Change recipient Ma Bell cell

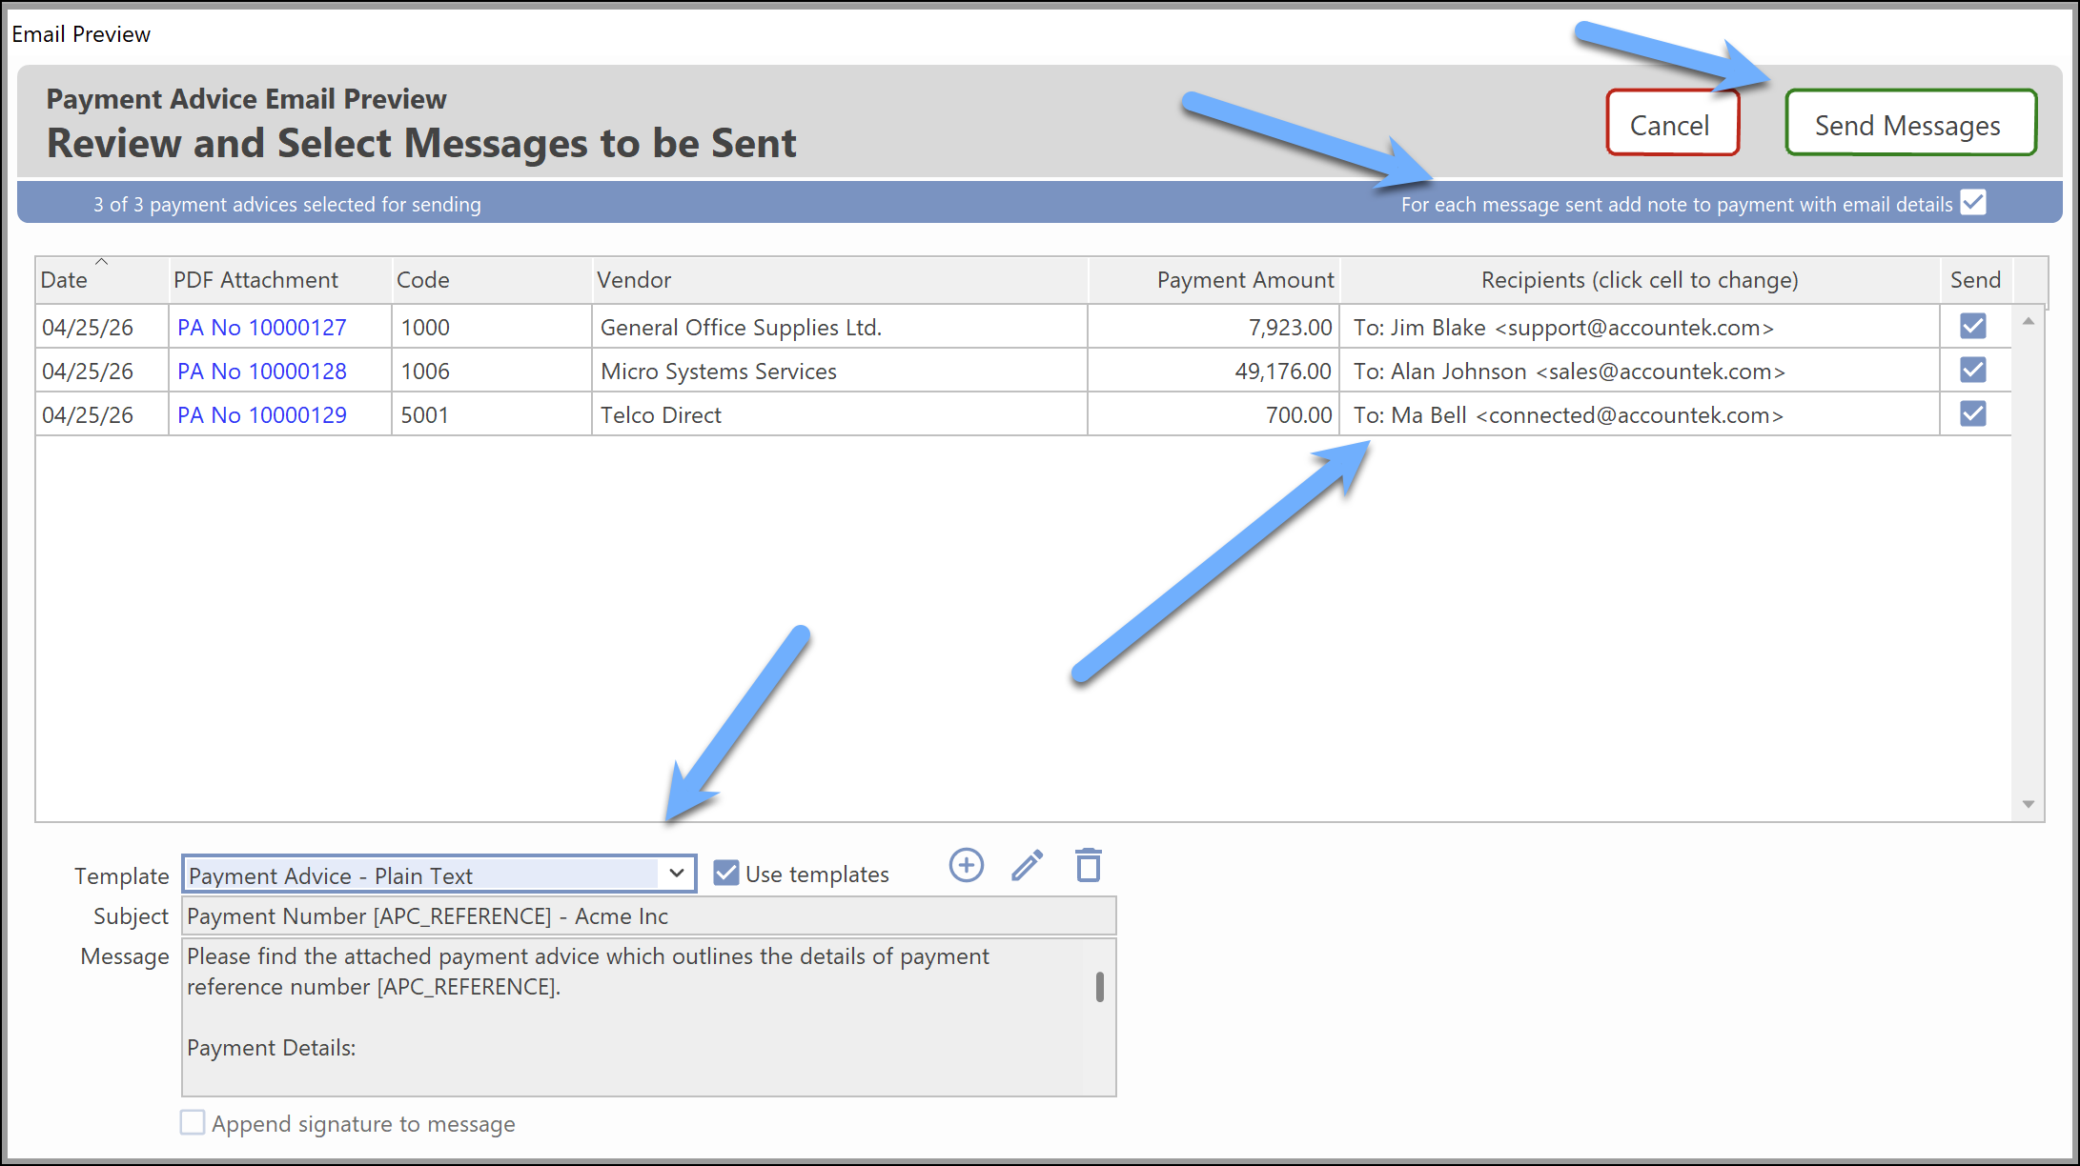pyautogui.click(x=1640, y=415)
